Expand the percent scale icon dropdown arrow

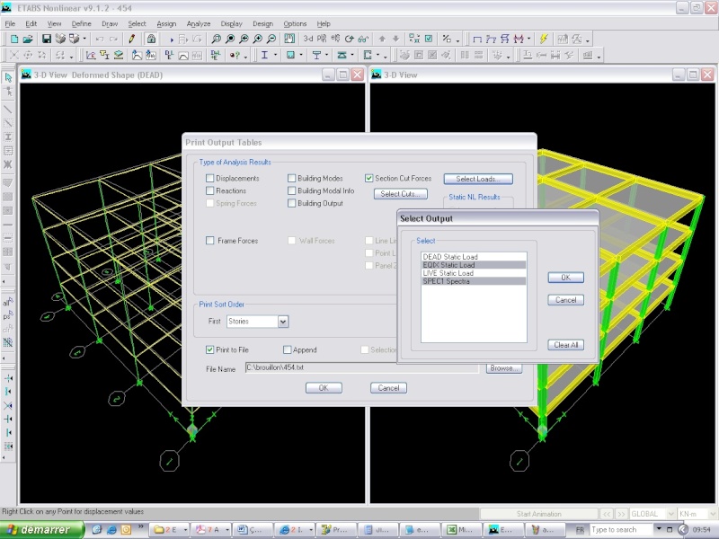pyautogui.click(x=457, y=40)
